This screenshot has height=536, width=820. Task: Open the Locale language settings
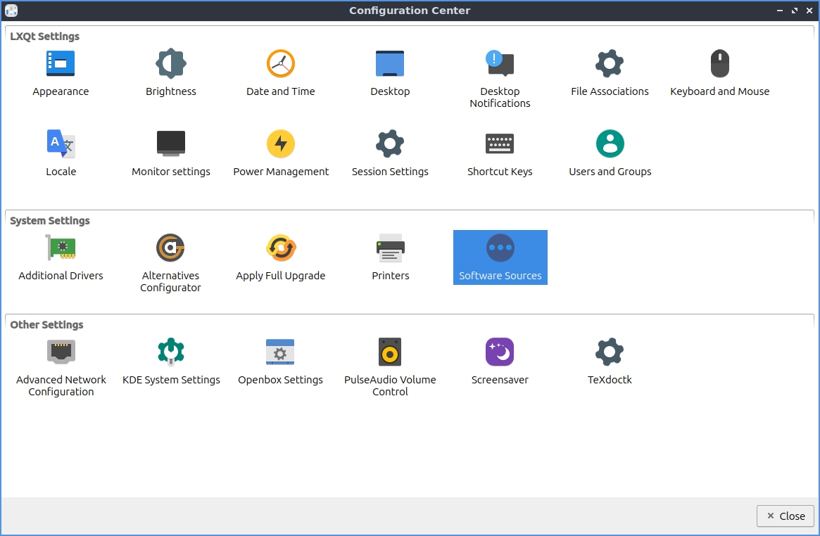(61, 144)
